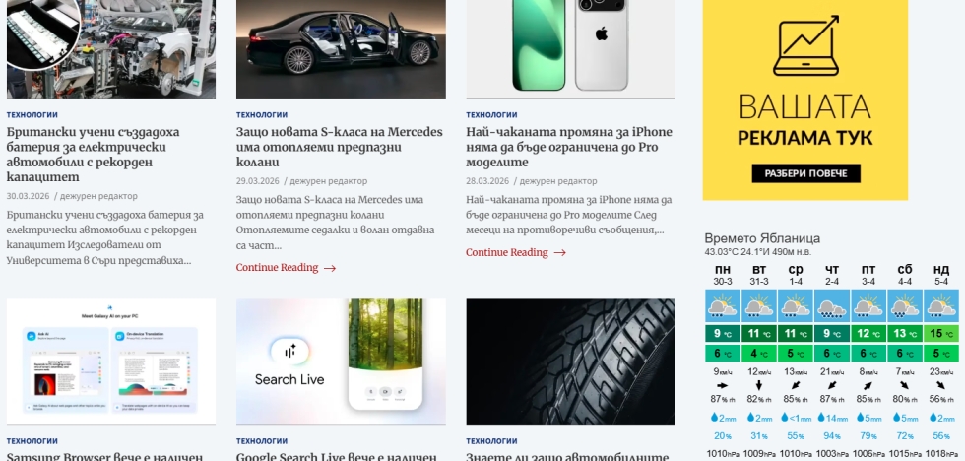Click Monday's cloudy weather icon
The width and height of the screenshot is (965, 461).
tap(723, 306)
